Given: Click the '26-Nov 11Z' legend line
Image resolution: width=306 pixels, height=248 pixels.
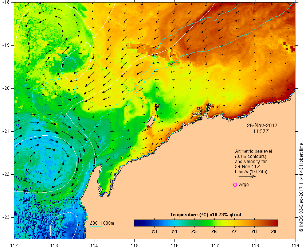Looking at the screenshot, I should (247, 167).
